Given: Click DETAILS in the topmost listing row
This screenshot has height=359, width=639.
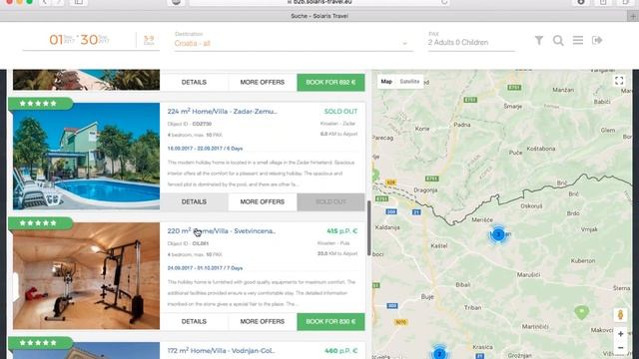Looking at the screenshot, I should 194,82.
